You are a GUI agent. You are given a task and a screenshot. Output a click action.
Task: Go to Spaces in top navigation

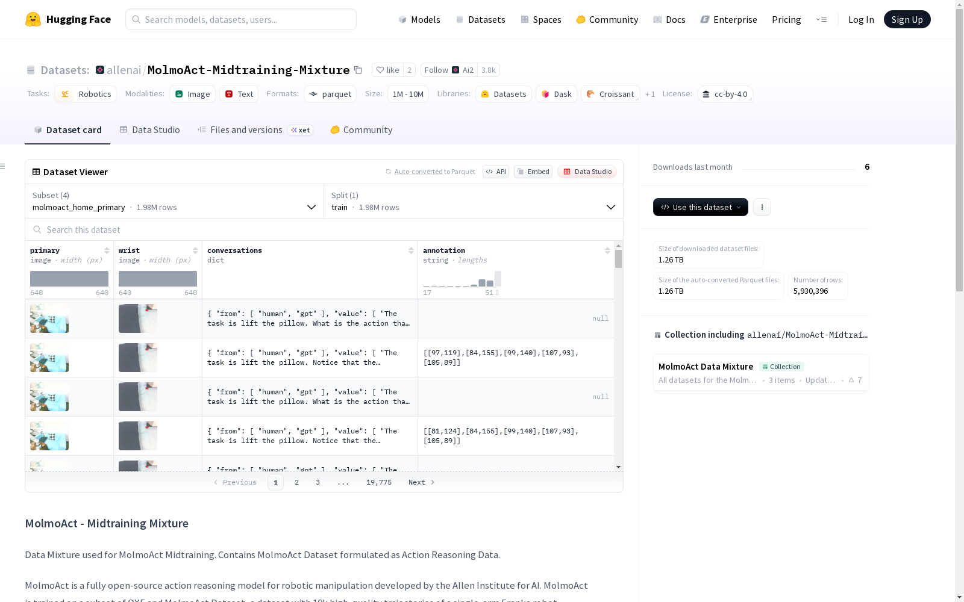541,19
